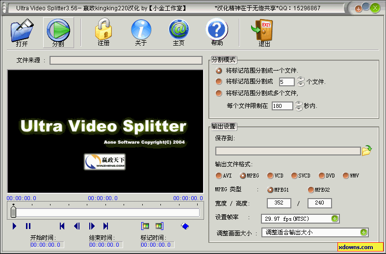Click the seconds limit field showing 180

coord(283,106)
